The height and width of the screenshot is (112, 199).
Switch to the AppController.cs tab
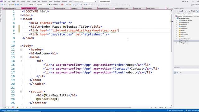(x=60, y=8)
